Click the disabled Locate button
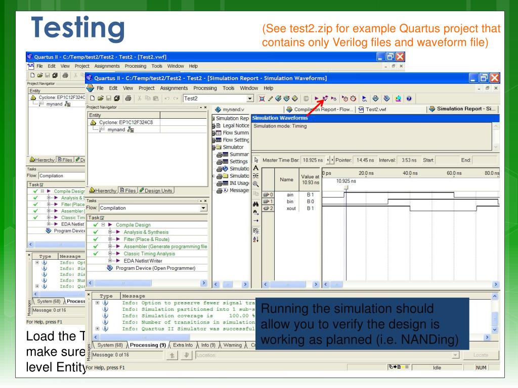Viewport: 518px width, 388px height. 481,355
